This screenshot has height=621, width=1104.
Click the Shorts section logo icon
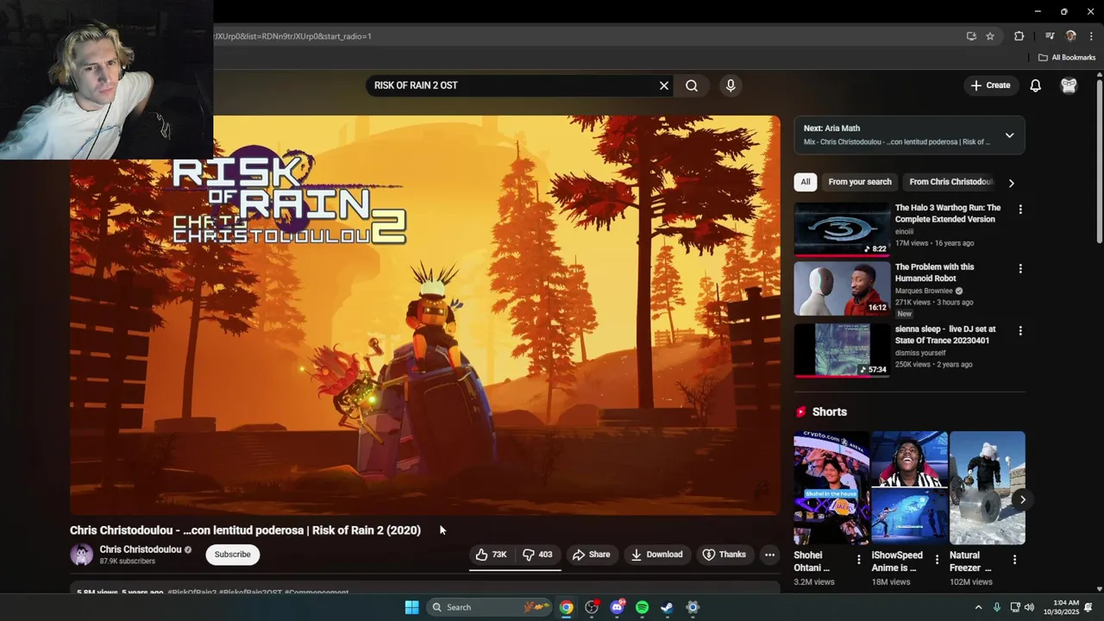801,412
